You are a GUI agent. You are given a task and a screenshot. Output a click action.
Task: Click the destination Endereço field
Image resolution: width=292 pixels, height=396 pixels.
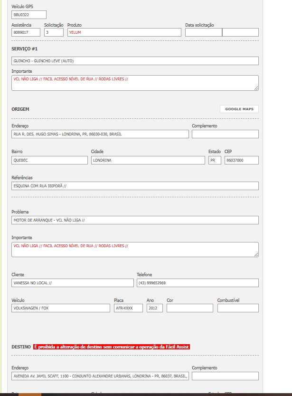point(100,376)
